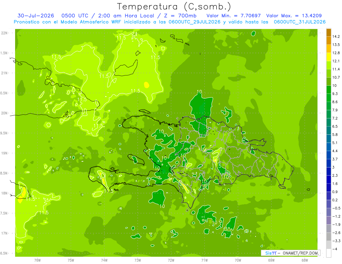342x264 pixels.
Task: Click the "10.7" colorbar label
Action: click(336, 77)
